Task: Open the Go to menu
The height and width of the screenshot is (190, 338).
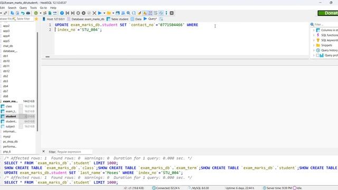Action: pos(43,8)
